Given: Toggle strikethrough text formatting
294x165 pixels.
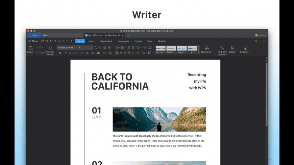Looking at the screenshot, I should 76,53.
